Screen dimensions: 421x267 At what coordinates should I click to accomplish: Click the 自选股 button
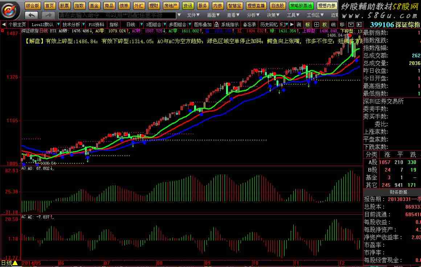tap(278, 6)
